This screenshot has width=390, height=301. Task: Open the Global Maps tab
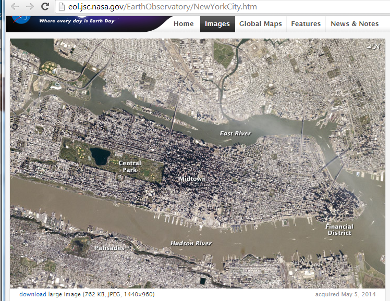(x=260, y=24)
